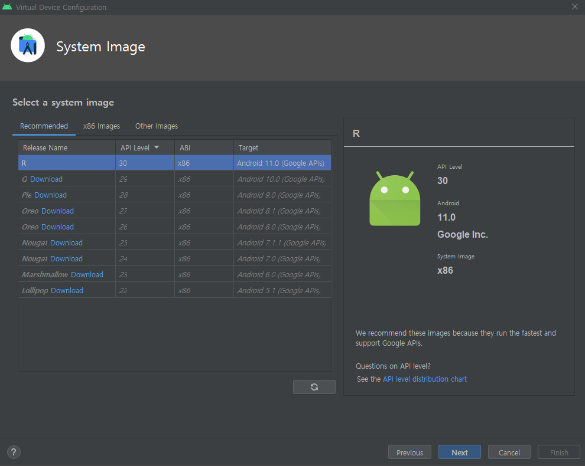Close the Virtual Device Configuration dialog
Screen dimensions: 585x466
pos(575,6)
